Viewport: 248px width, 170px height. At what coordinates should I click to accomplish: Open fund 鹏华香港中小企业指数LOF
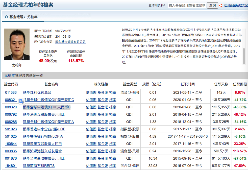[x=44, y=129]
